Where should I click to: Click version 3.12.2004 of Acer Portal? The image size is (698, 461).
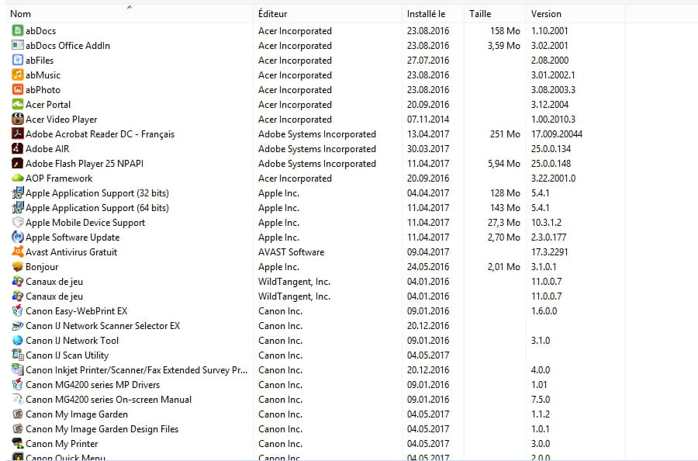tap(549, 105)
